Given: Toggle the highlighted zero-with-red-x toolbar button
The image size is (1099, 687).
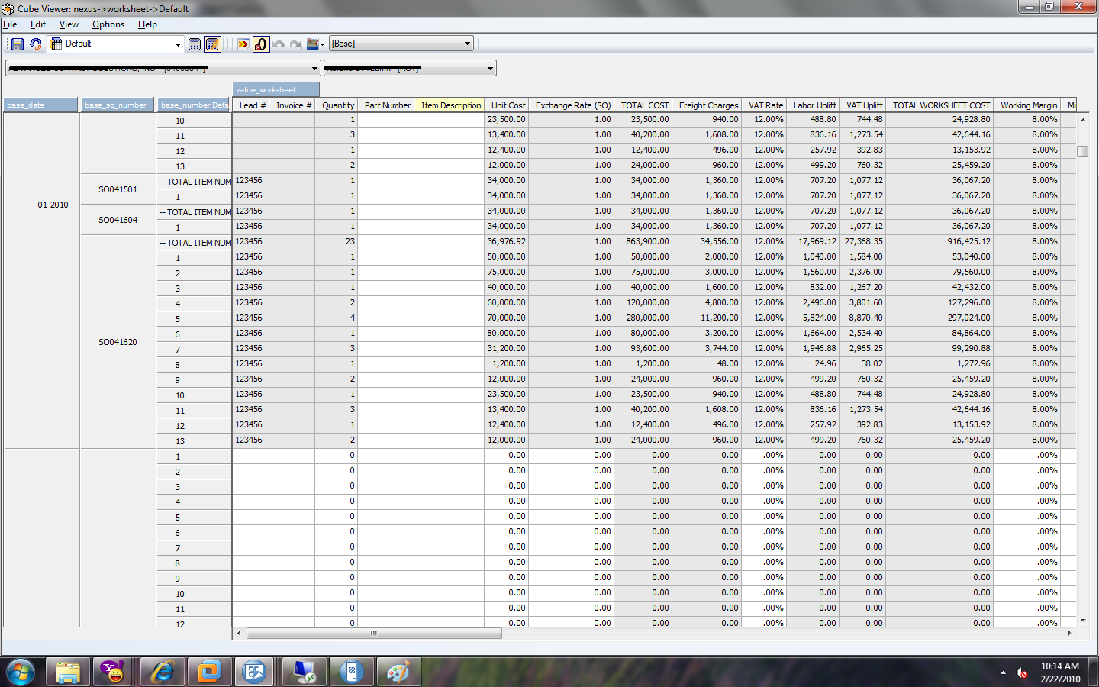Looking at the screenshot, I should (x=261, y=44).
